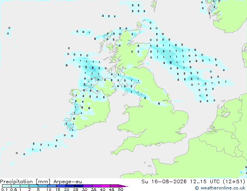The width and height of the screenshot is (247, 191).
Task: Select the legend swatch between 5 and 10
Action: 42,186
